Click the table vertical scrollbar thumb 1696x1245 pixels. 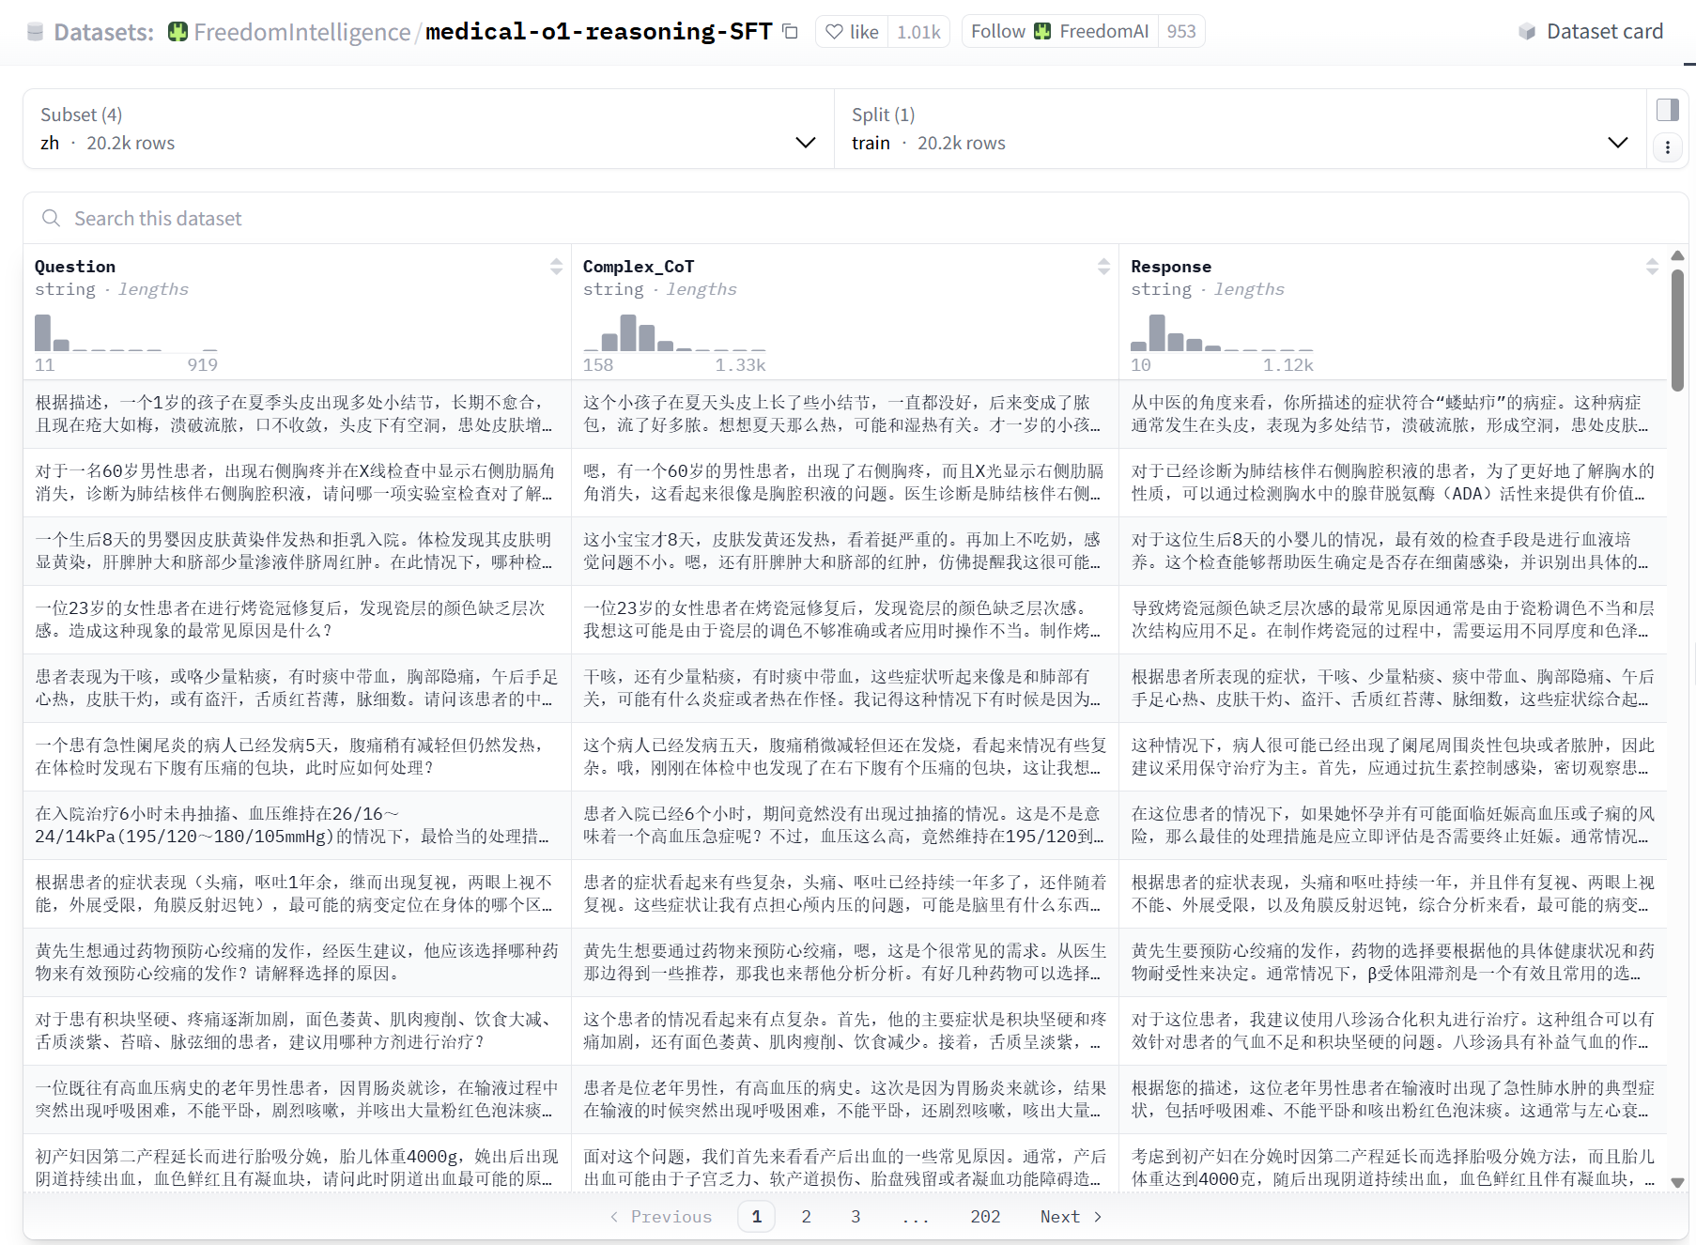click(1677, 329)
